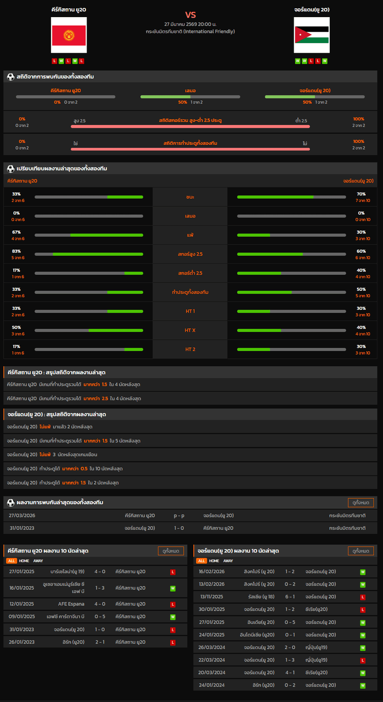Select HOME tab in Kyrgyzstan last 10 matches
This screenshot has height=702, width=383.
[x=24, y=561]
